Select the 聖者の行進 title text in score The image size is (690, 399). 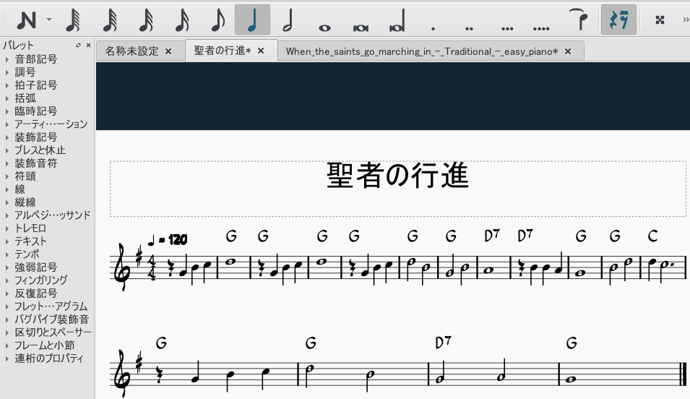[x=398, y=175]
